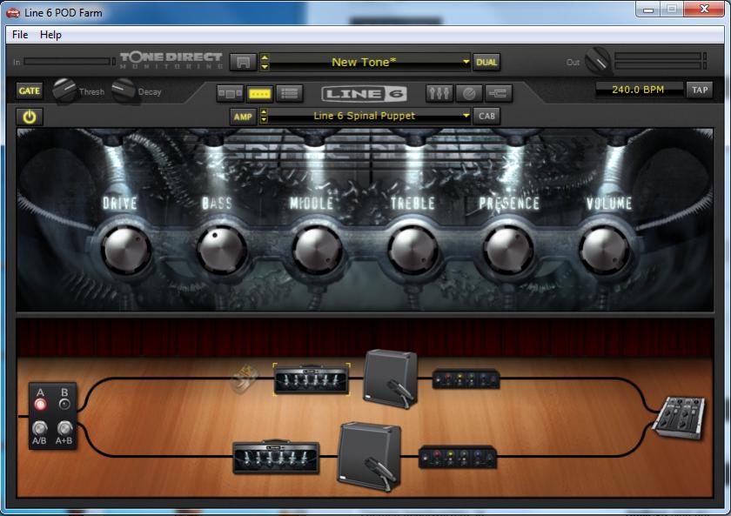731x516 pixels.
Task: Toggle the noise GATE button
Action: (x=29, y=90)
